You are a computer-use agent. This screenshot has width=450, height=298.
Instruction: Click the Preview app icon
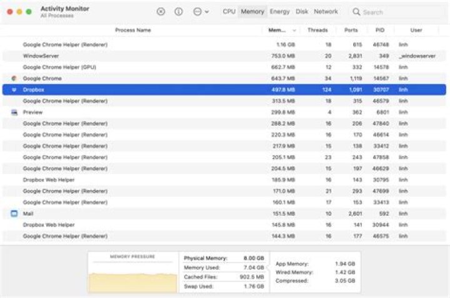[x=14, y=112]
